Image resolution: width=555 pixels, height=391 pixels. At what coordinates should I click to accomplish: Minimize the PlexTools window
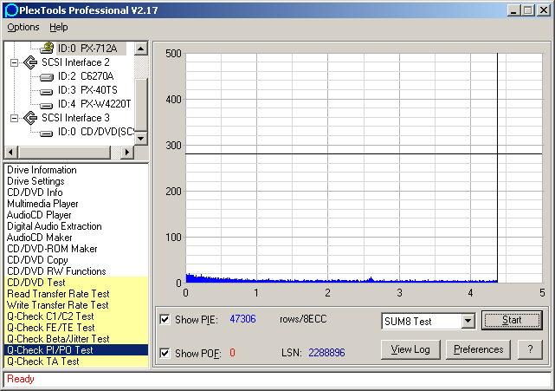pos(513,10)
